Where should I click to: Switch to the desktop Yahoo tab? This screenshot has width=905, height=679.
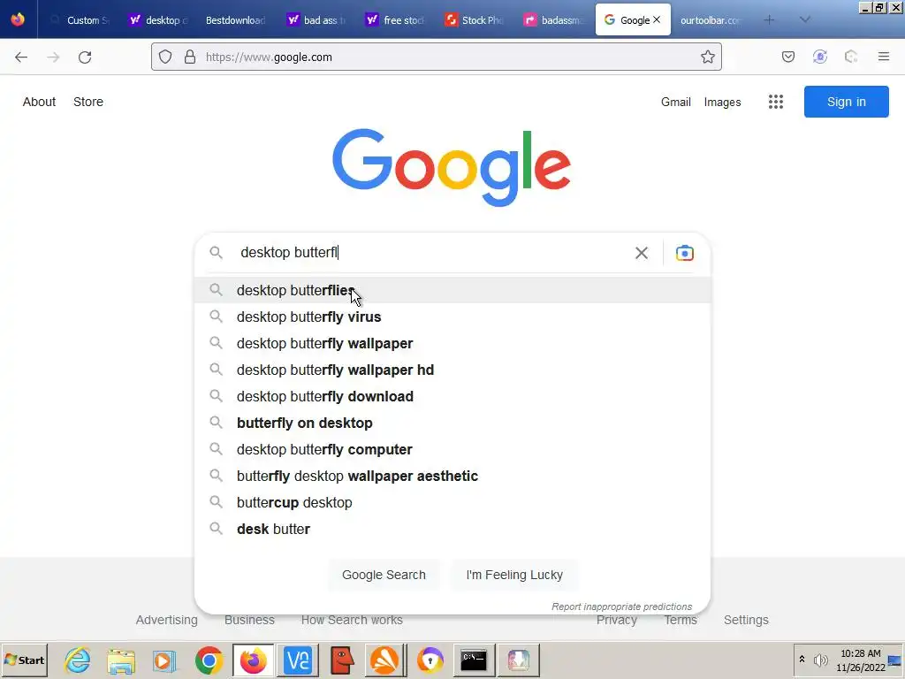point(159,20)
